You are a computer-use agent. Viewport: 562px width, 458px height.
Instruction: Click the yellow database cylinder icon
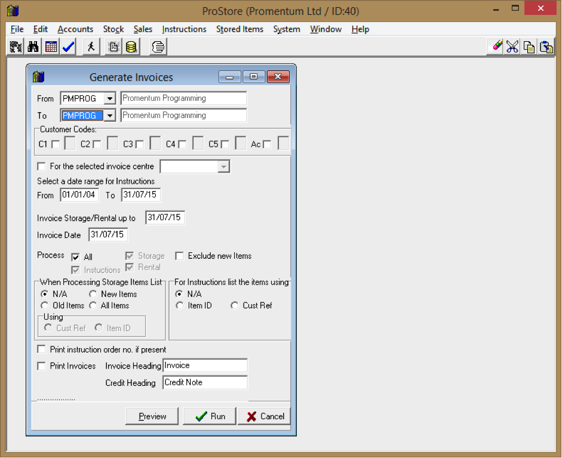pyautogui.click(x=131, y=47)
